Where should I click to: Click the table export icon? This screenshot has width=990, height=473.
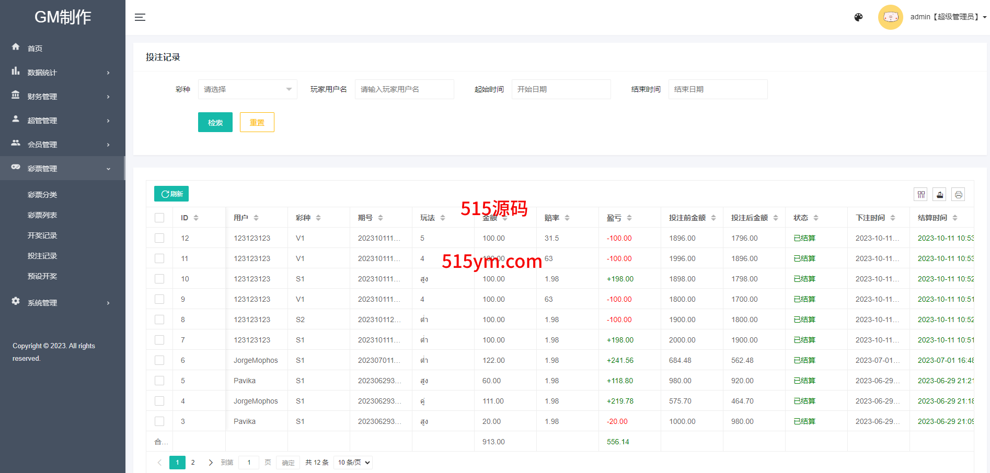[x=940, y=195]
